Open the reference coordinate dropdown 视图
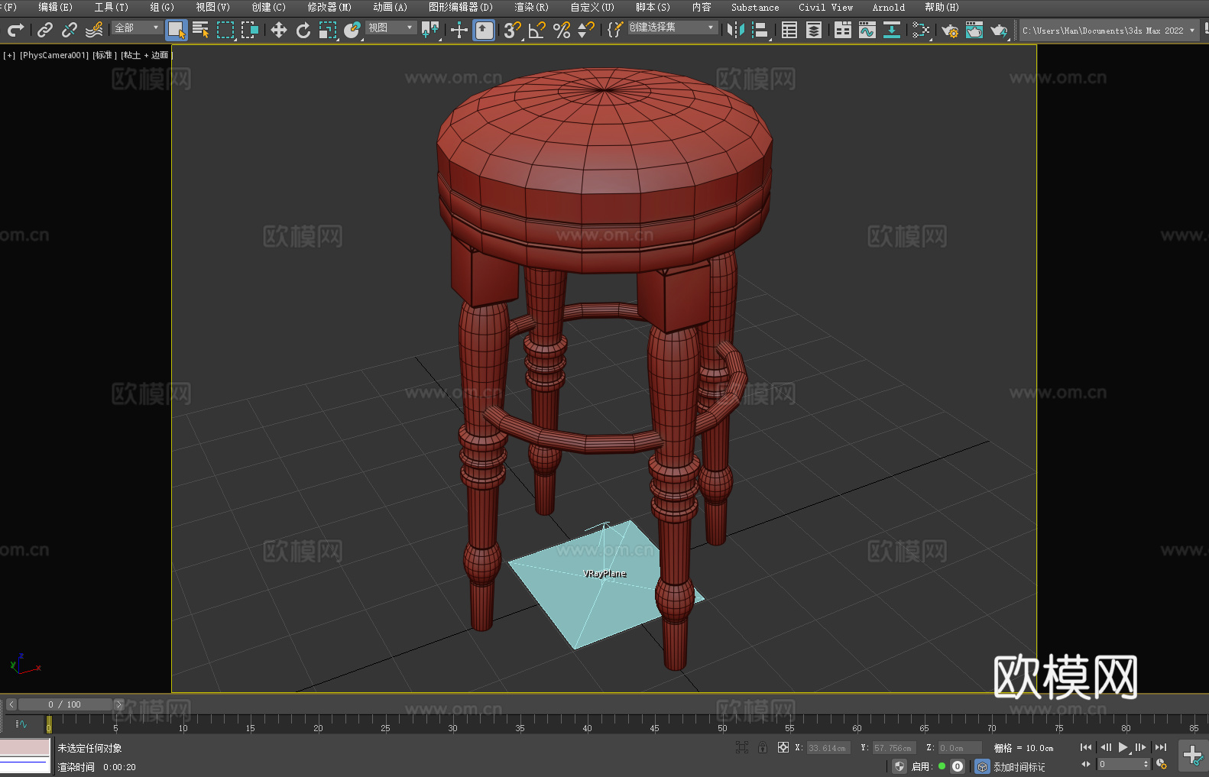 click(391, 28)
